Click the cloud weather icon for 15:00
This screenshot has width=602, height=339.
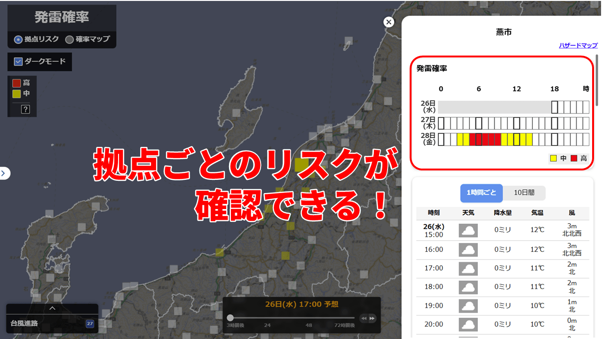coord(468,230)
